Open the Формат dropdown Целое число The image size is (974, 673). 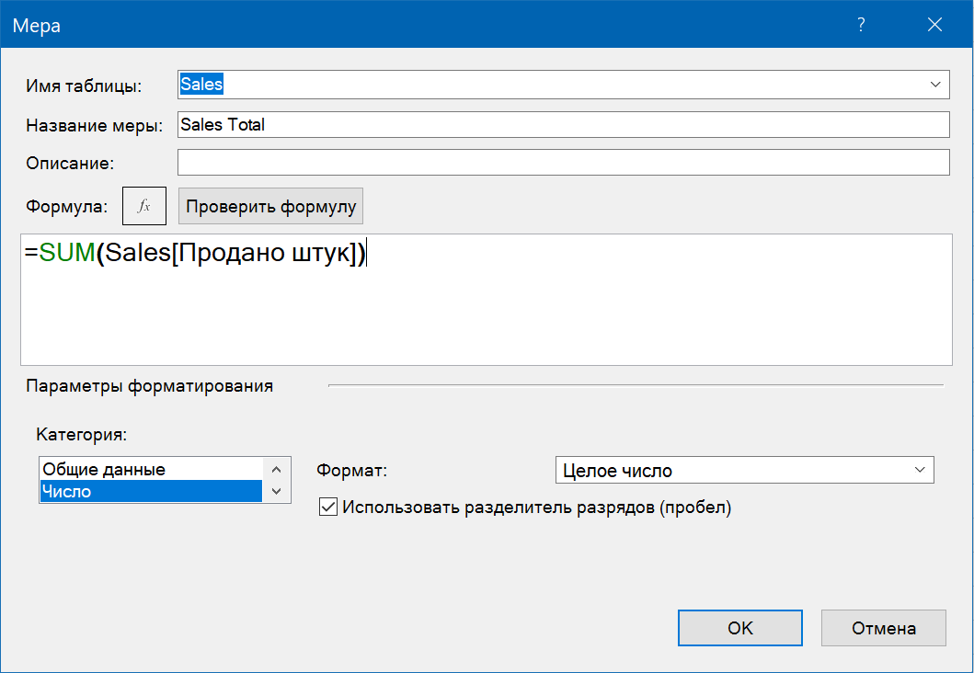click(x=744, y=471)
